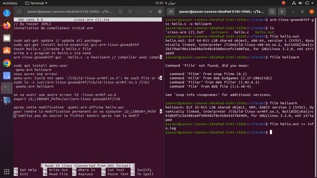Viewport: 317px width, 178px height.
Task: Click the "command 'filme' from snap" suggestion
Action: point(208,74)
